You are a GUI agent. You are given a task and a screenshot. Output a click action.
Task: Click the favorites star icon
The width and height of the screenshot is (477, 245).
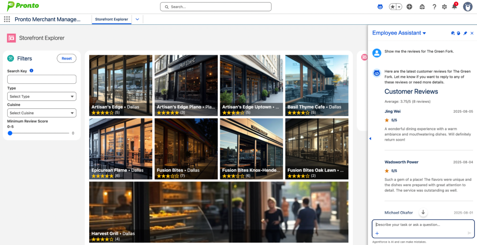point(393,7)
